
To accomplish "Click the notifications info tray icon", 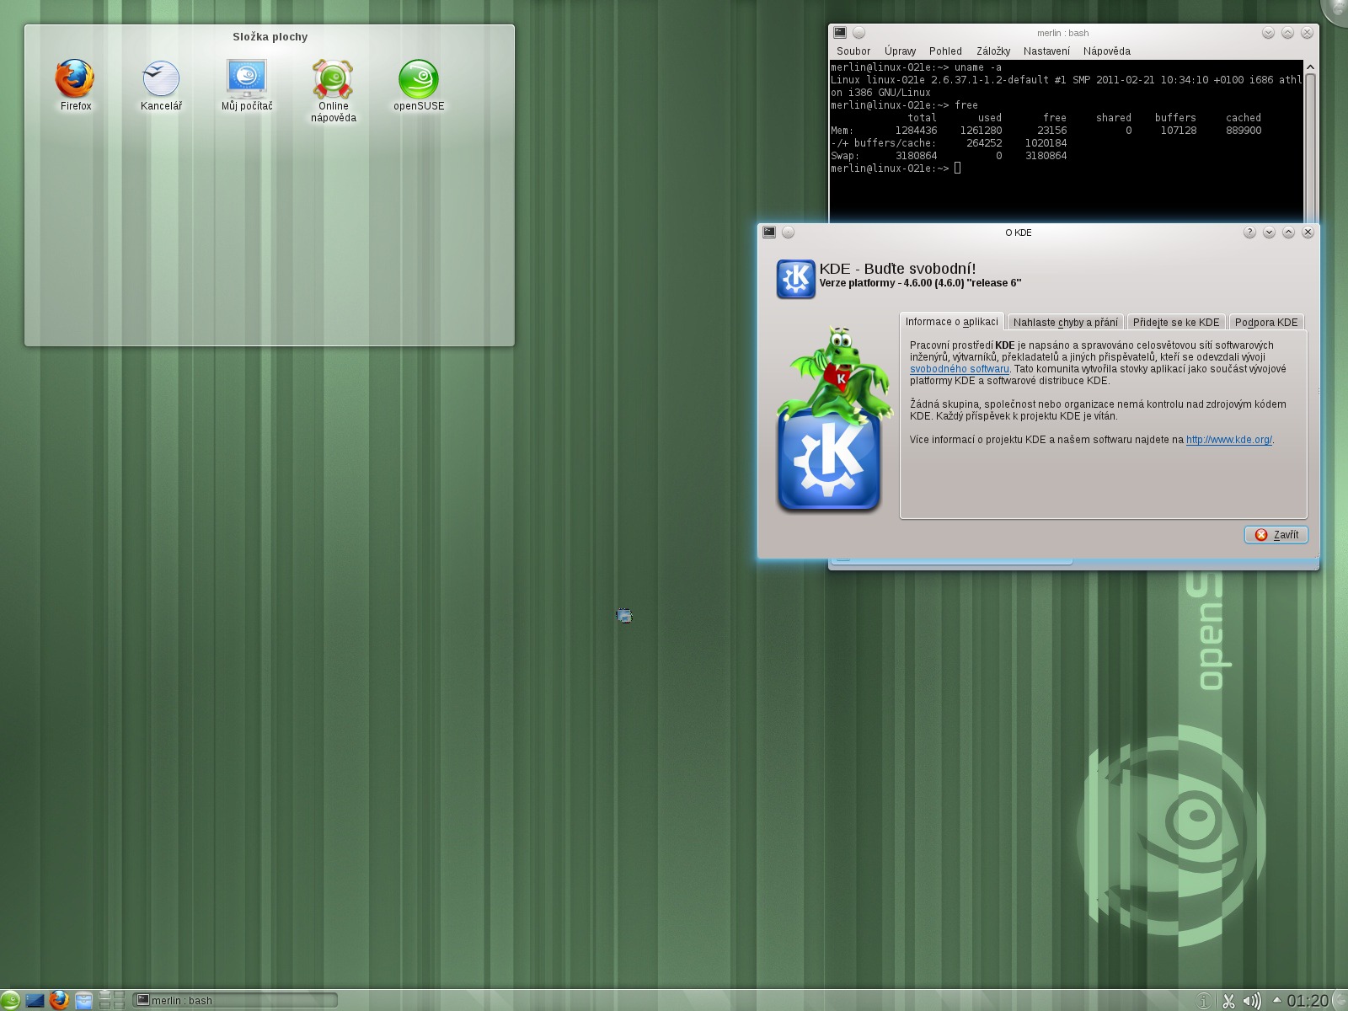I will tap(1204, 1001).
